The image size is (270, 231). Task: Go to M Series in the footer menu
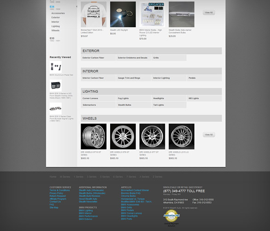[x=65, y=177]
